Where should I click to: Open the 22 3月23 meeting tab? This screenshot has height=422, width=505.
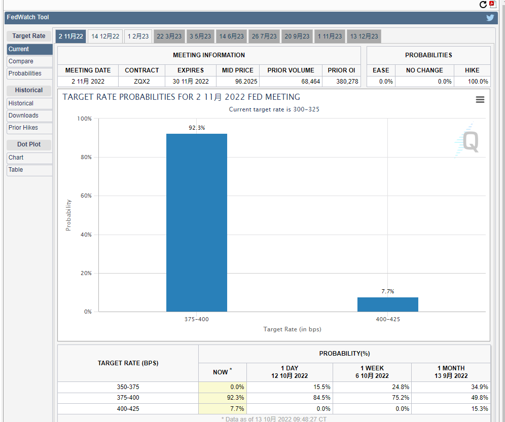click(169, 36)
